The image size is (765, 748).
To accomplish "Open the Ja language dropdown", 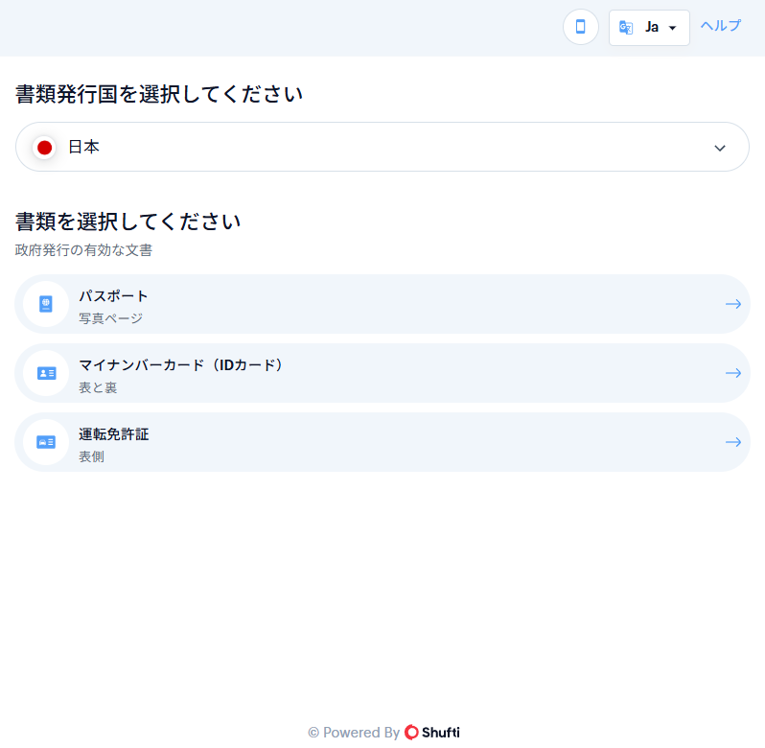I will pos(649,28).
